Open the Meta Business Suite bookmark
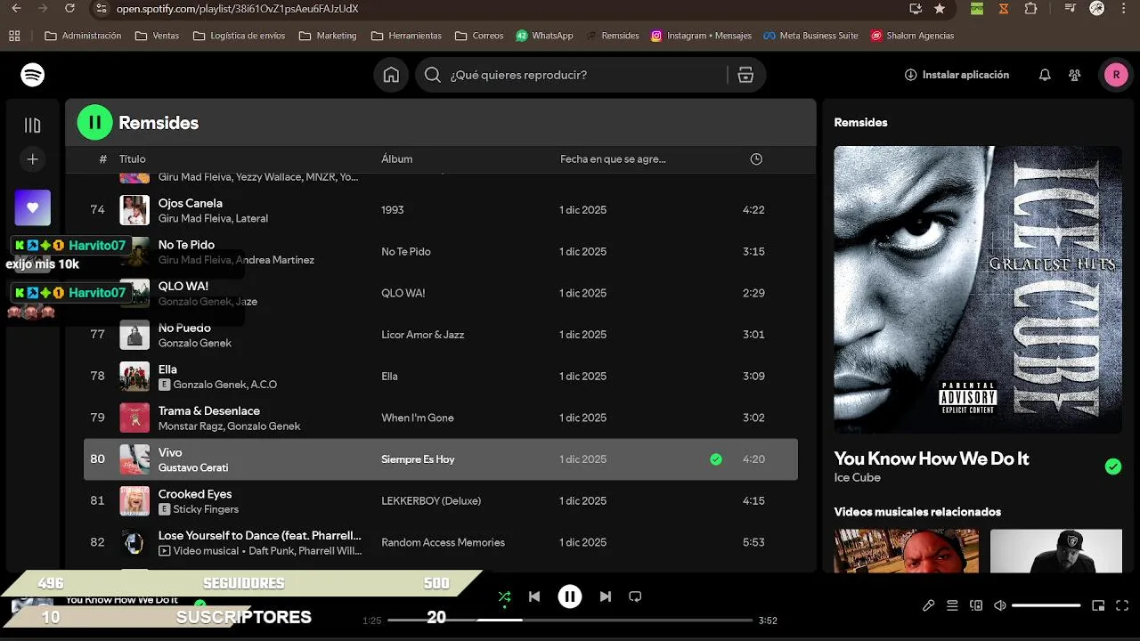The height and width of the screenshot is (641, 1140). point(810,36)
